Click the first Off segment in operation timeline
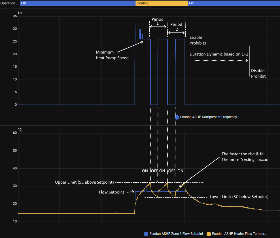Image resolution: width=280 pixels, height=238 pixels. tap(78, 3)
